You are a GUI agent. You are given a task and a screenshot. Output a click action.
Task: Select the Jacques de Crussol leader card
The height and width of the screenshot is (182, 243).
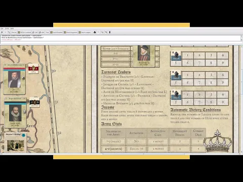click(x=15, y=112)
